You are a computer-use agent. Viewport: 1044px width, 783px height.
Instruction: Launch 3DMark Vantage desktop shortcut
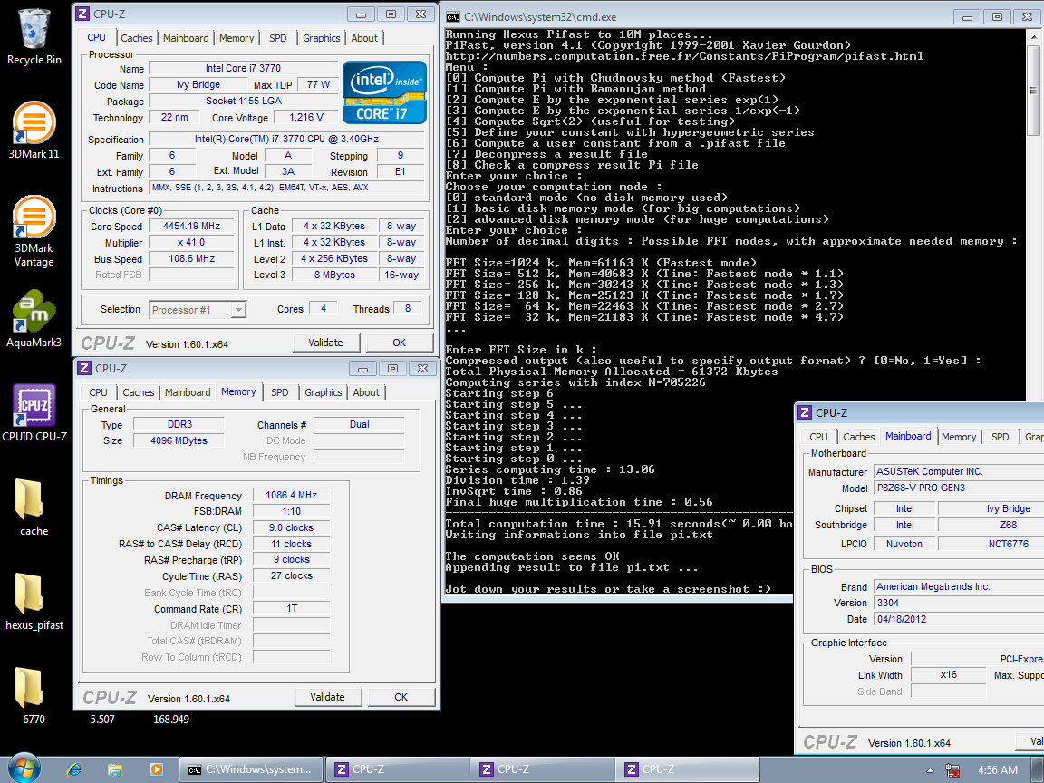[x=34, y=231]
